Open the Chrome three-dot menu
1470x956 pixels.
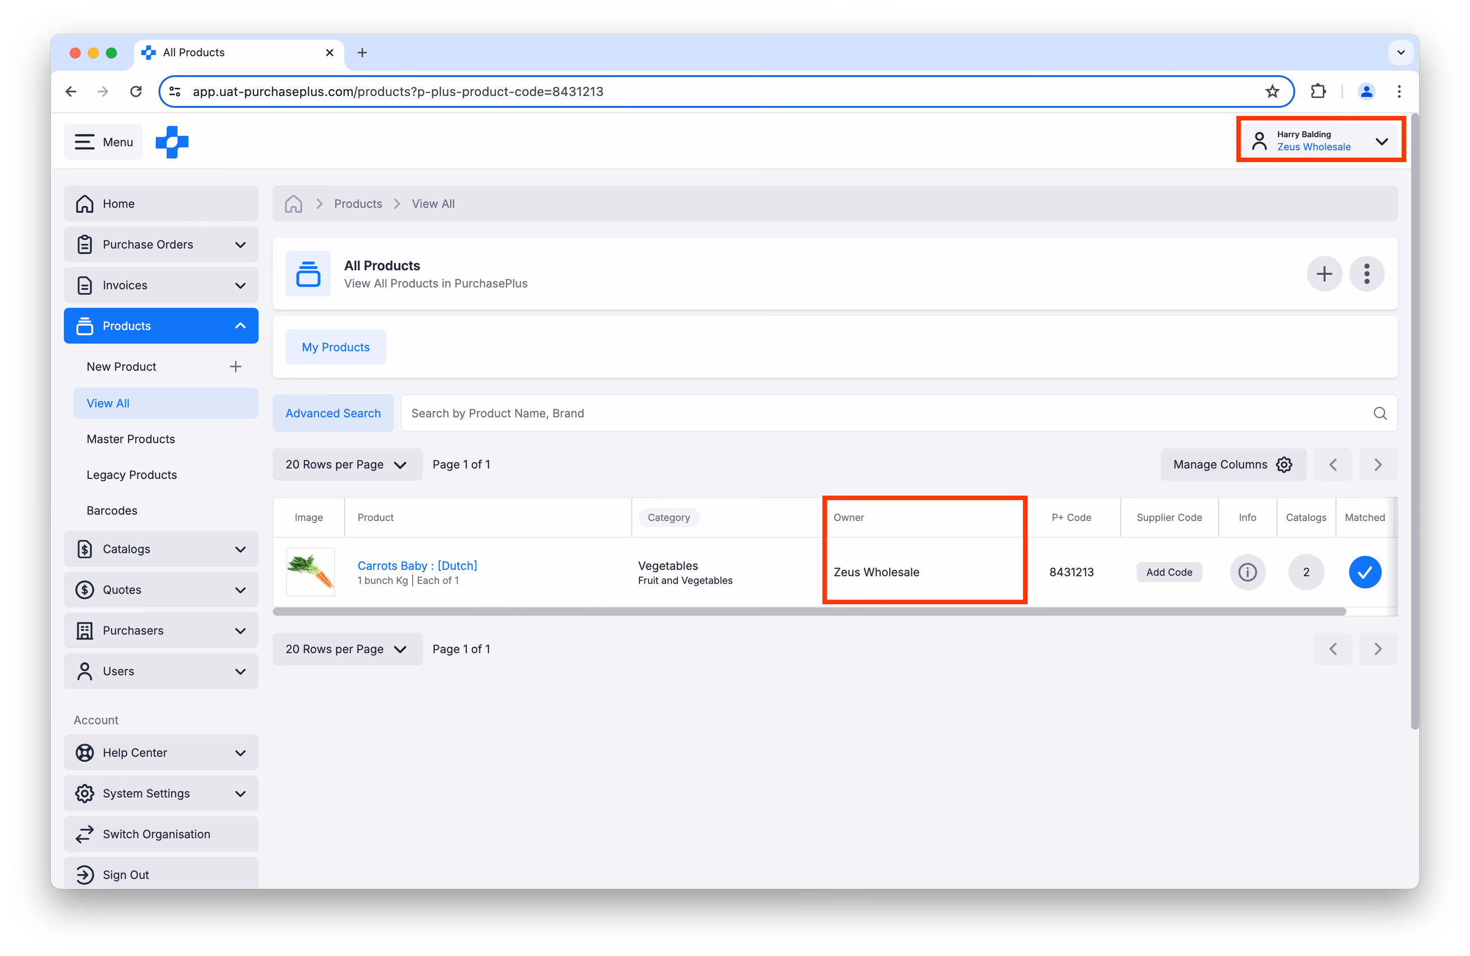tap(1399, 92)
